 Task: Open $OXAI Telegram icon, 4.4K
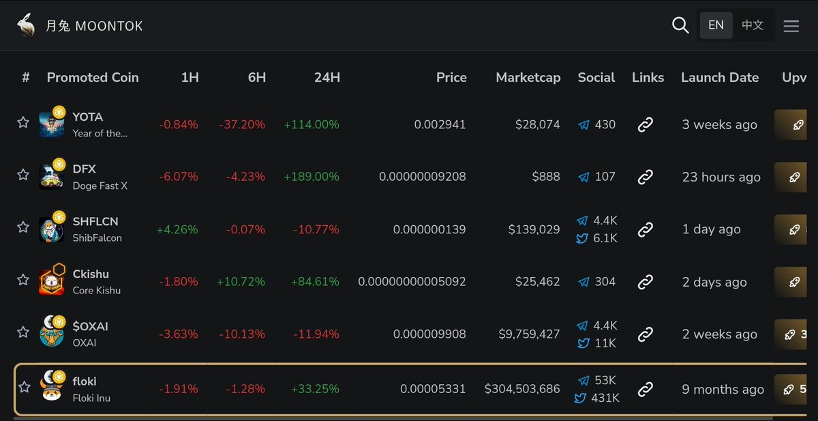point(582,325)
